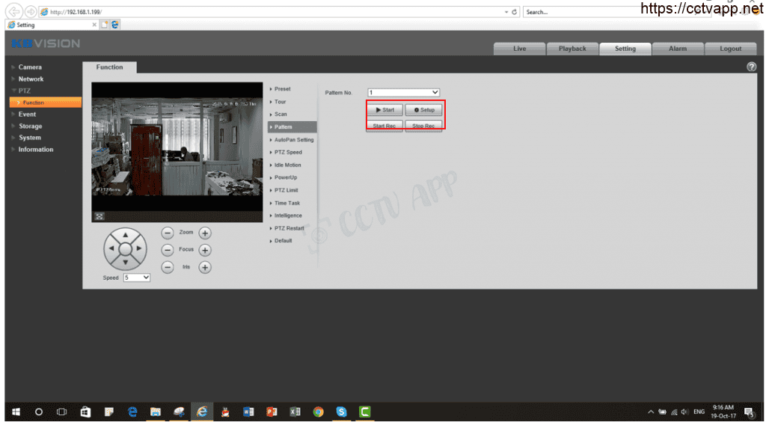Open the Speed dropdown

pos(137,278)
